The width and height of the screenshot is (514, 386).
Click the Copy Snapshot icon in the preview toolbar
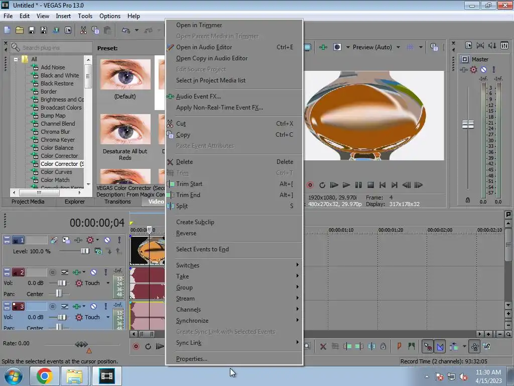(x=434, y=47)
